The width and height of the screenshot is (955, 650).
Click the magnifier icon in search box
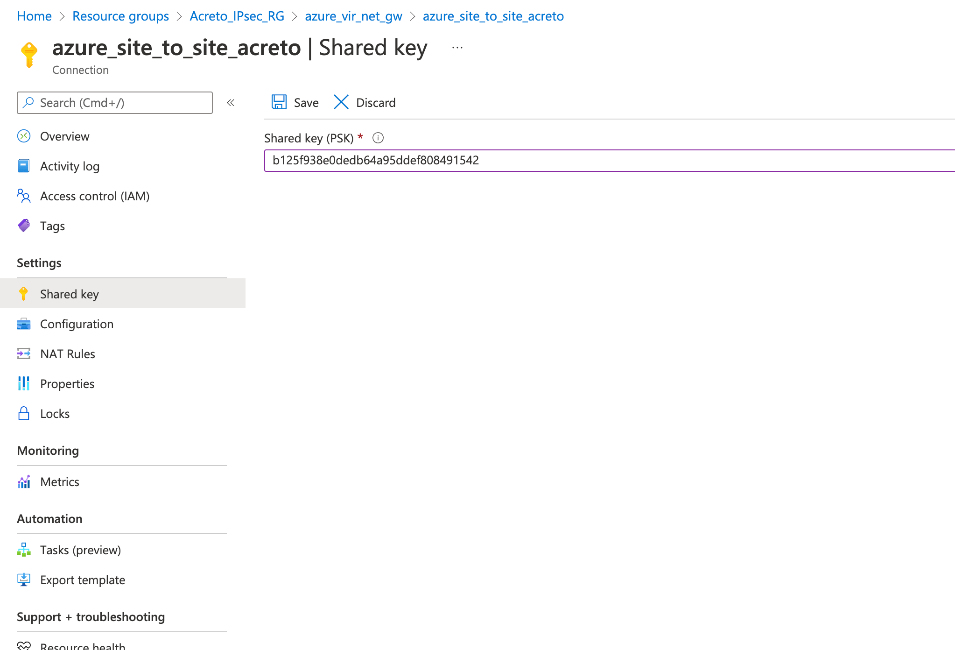point(28,102)
